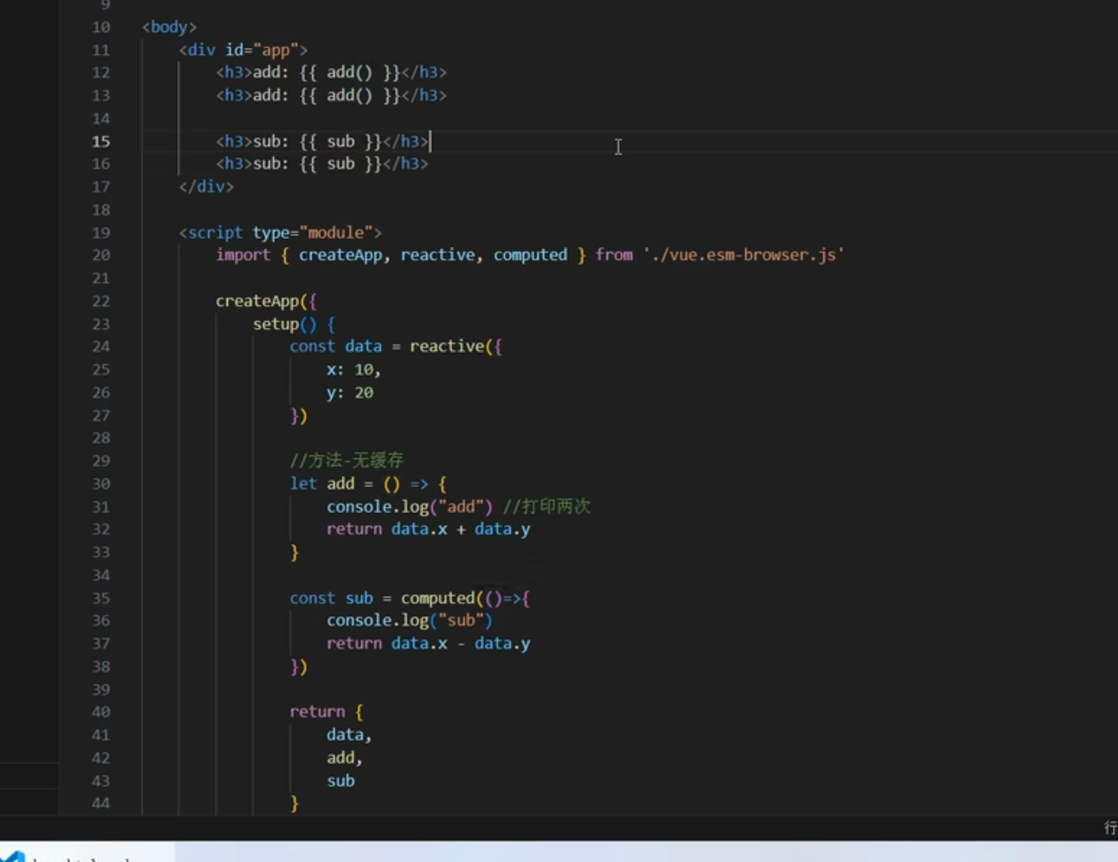This screenshot has width=1118, height=862.
Task: Click data, entry on line 41
Action: pos(349,735)
